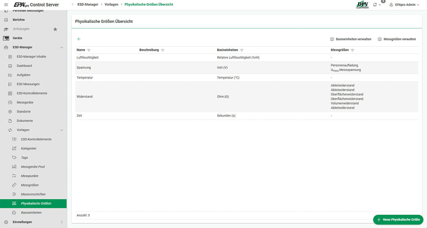The image size is (427, 228).
Task: Click the Schulungen star icon
Action: coord(55,29)
